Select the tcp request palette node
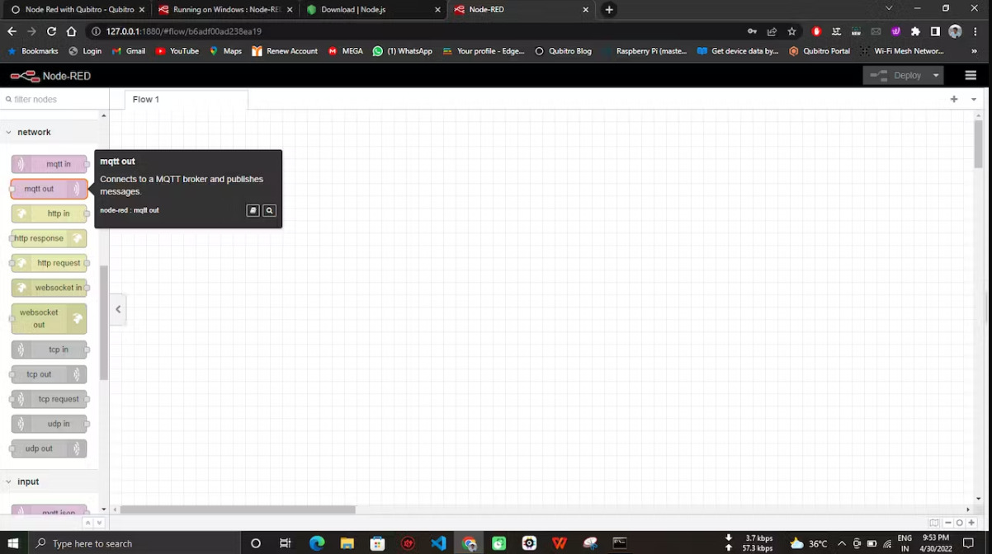 pyautogui.click(x=50, y=399)
